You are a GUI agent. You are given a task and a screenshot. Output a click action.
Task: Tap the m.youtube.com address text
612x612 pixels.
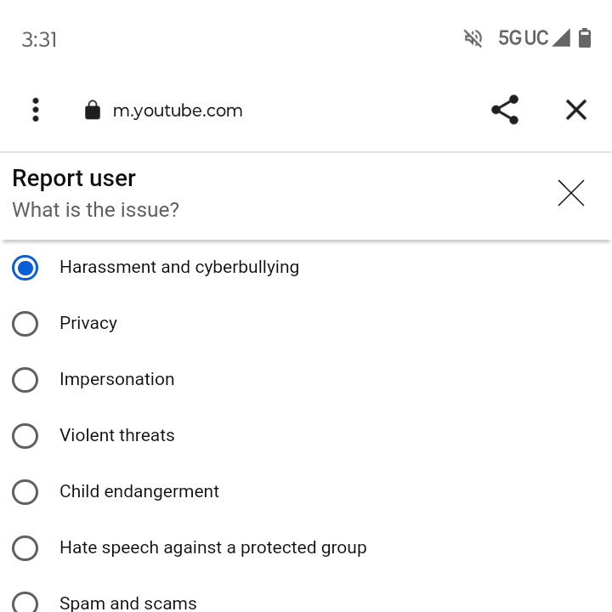(178, 110)
